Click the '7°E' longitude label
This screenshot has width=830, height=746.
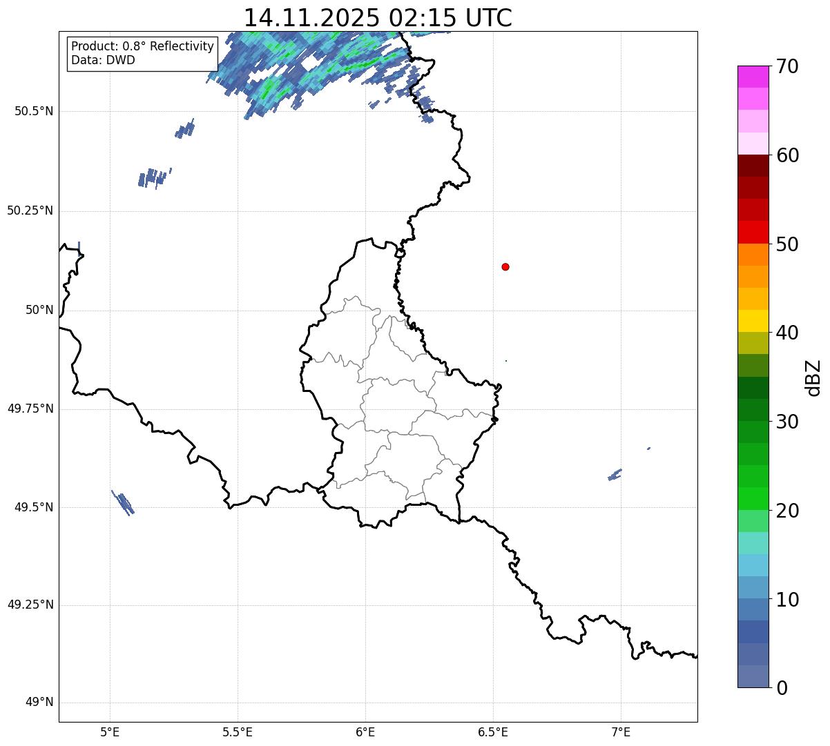(621, 732)
